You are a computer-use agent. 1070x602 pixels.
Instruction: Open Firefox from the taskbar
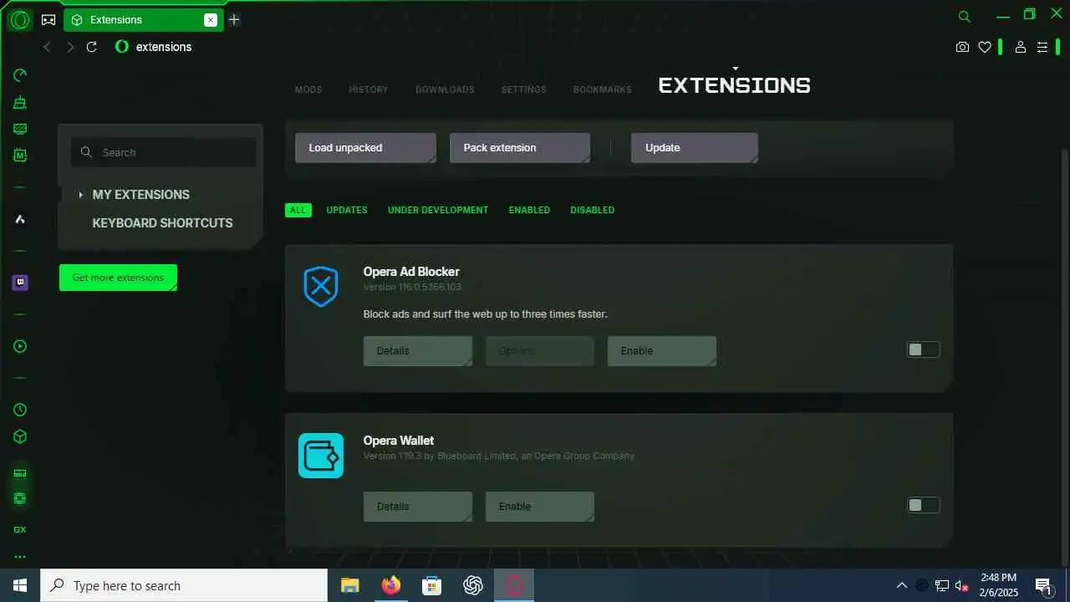[x=390, y=585]
